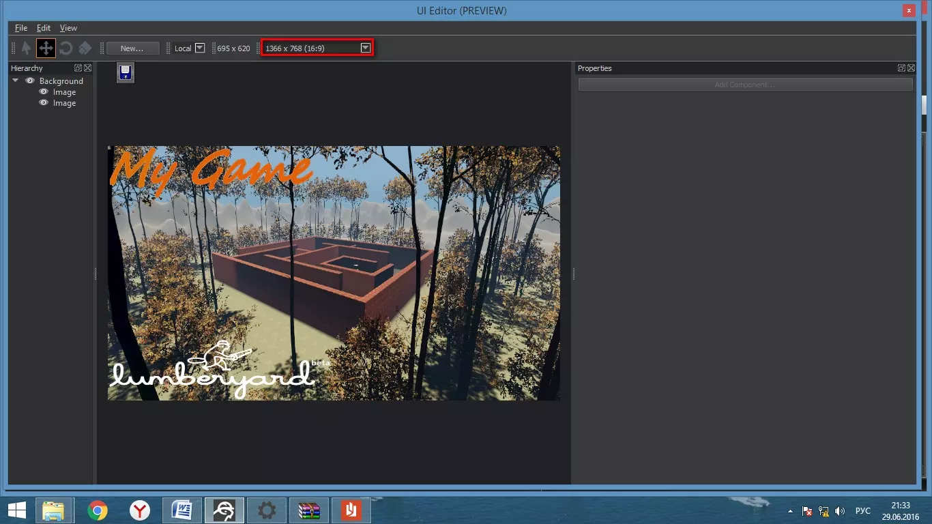The height and width of the screenshot is (524, 932).
Task: Toggle visibility of first Image element
Action: 44,92
